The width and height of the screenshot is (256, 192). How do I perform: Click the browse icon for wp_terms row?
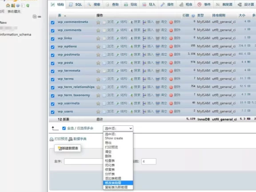click(104, 79)
